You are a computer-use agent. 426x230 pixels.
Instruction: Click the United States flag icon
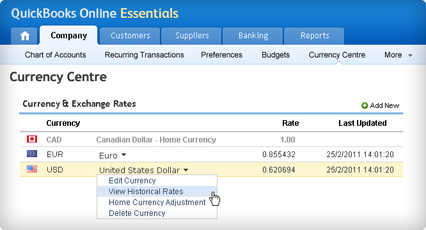pyautogui.click(x=32, y=169)
